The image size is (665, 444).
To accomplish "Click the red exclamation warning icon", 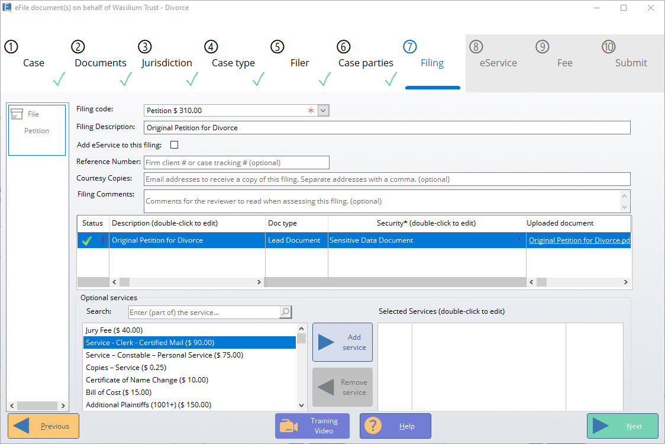I will coord(102,240).
